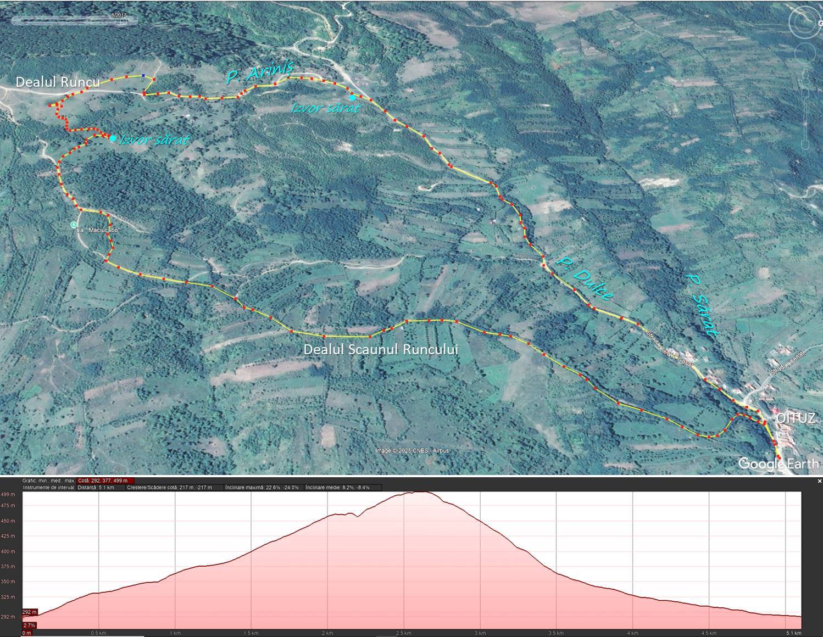The image size is (823, 637).
Task: Click the La Maciucabo place marker icon
Action: (74, 225)
